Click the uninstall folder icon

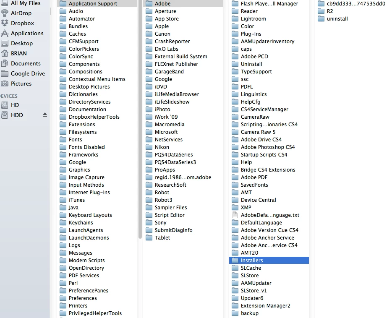(321, 19)
